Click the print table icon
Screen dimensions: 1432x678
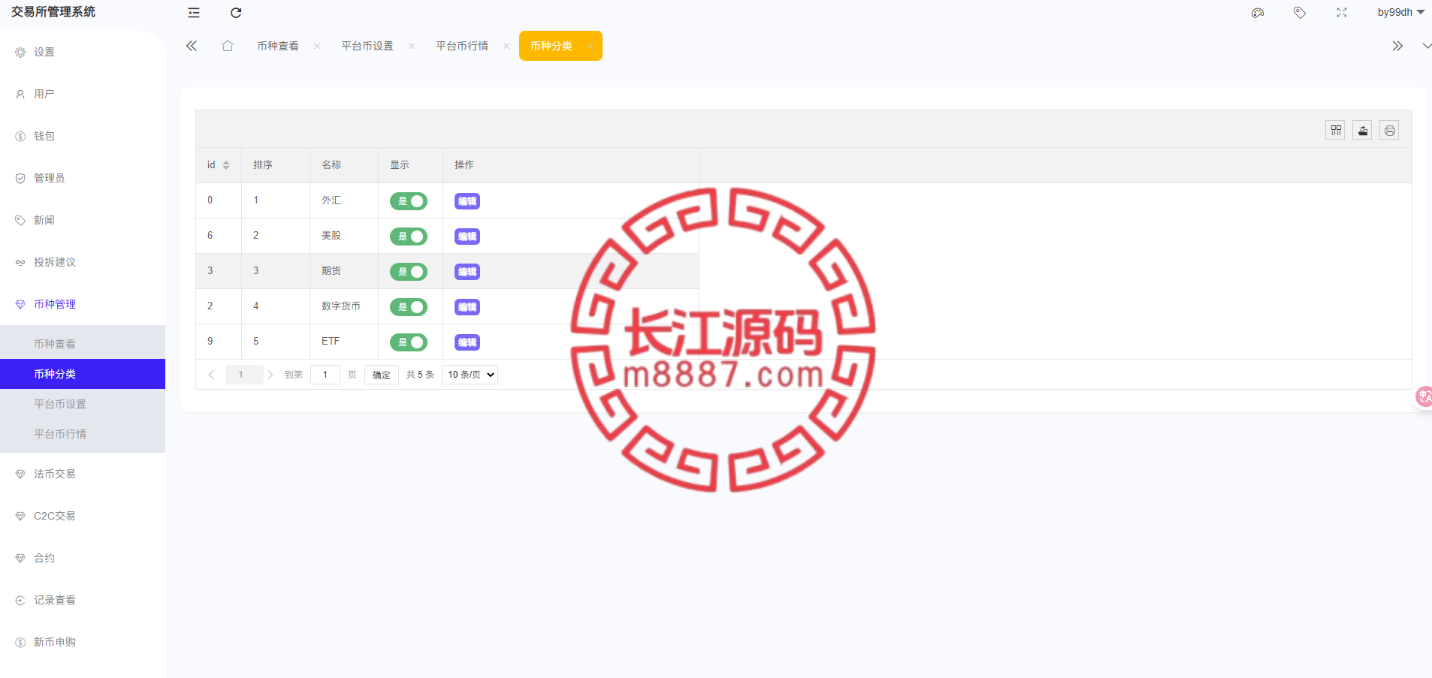point(1390,131)
